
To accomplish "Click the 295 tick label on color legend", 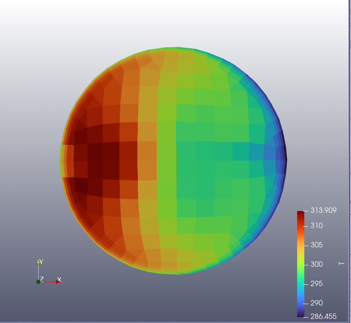I will (x=316, y=284).
